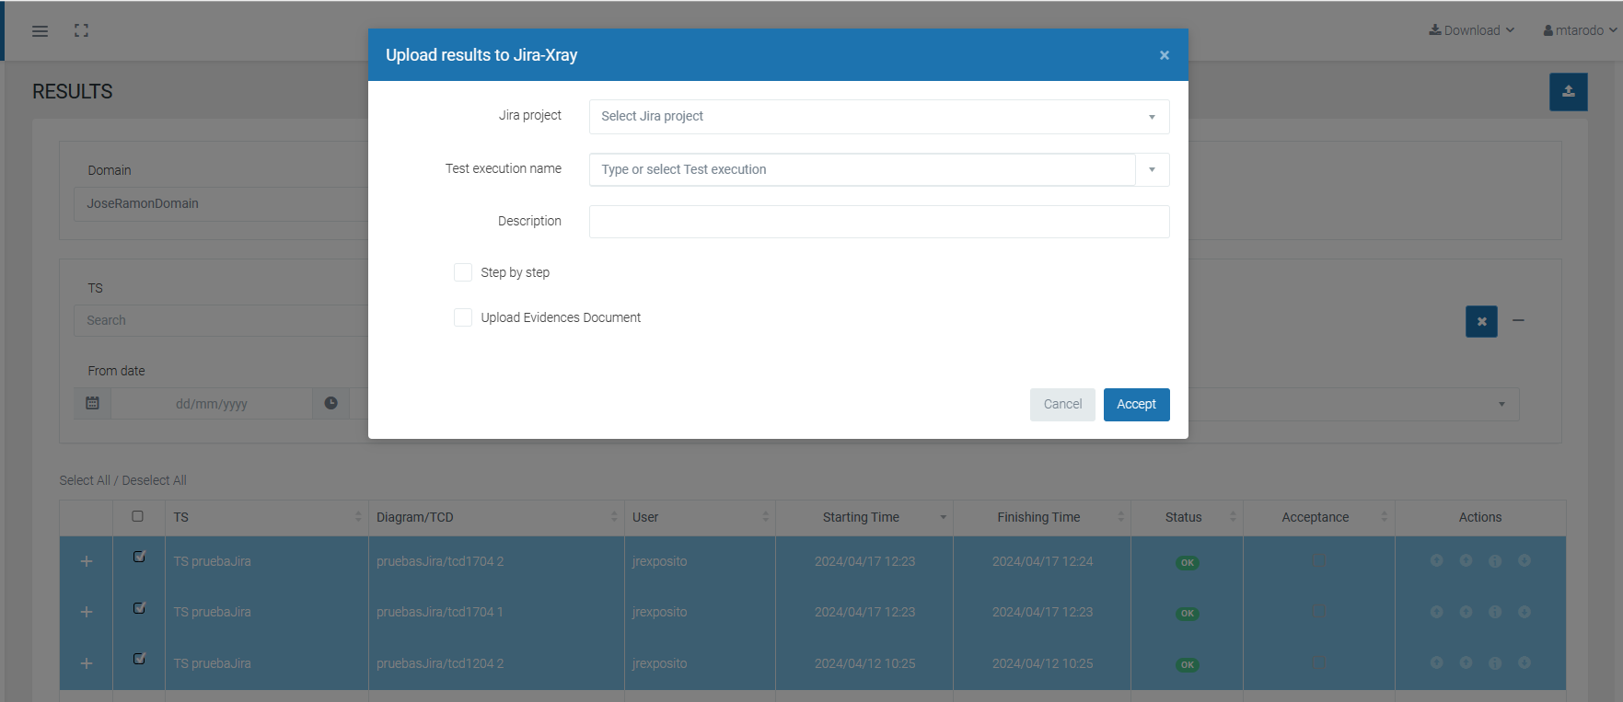Collapse filter panel with minus icon
The image size is (1623, 702).
click(1518, 320)
